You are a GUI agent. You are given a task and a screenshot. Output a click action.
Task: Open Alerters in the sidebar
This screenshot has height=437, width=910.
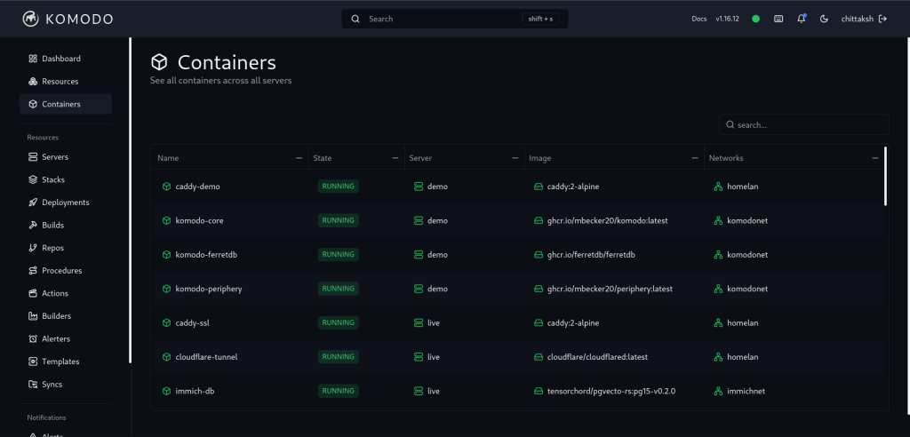tap(66, 338)
